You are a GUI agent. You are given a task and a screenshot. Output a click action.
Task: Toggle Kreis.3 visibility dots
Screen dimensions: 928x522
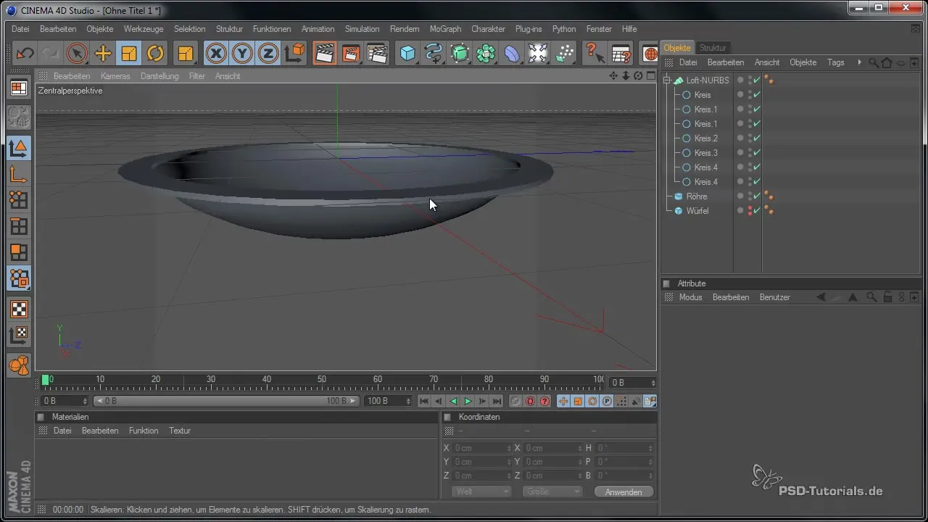point(749,153)
